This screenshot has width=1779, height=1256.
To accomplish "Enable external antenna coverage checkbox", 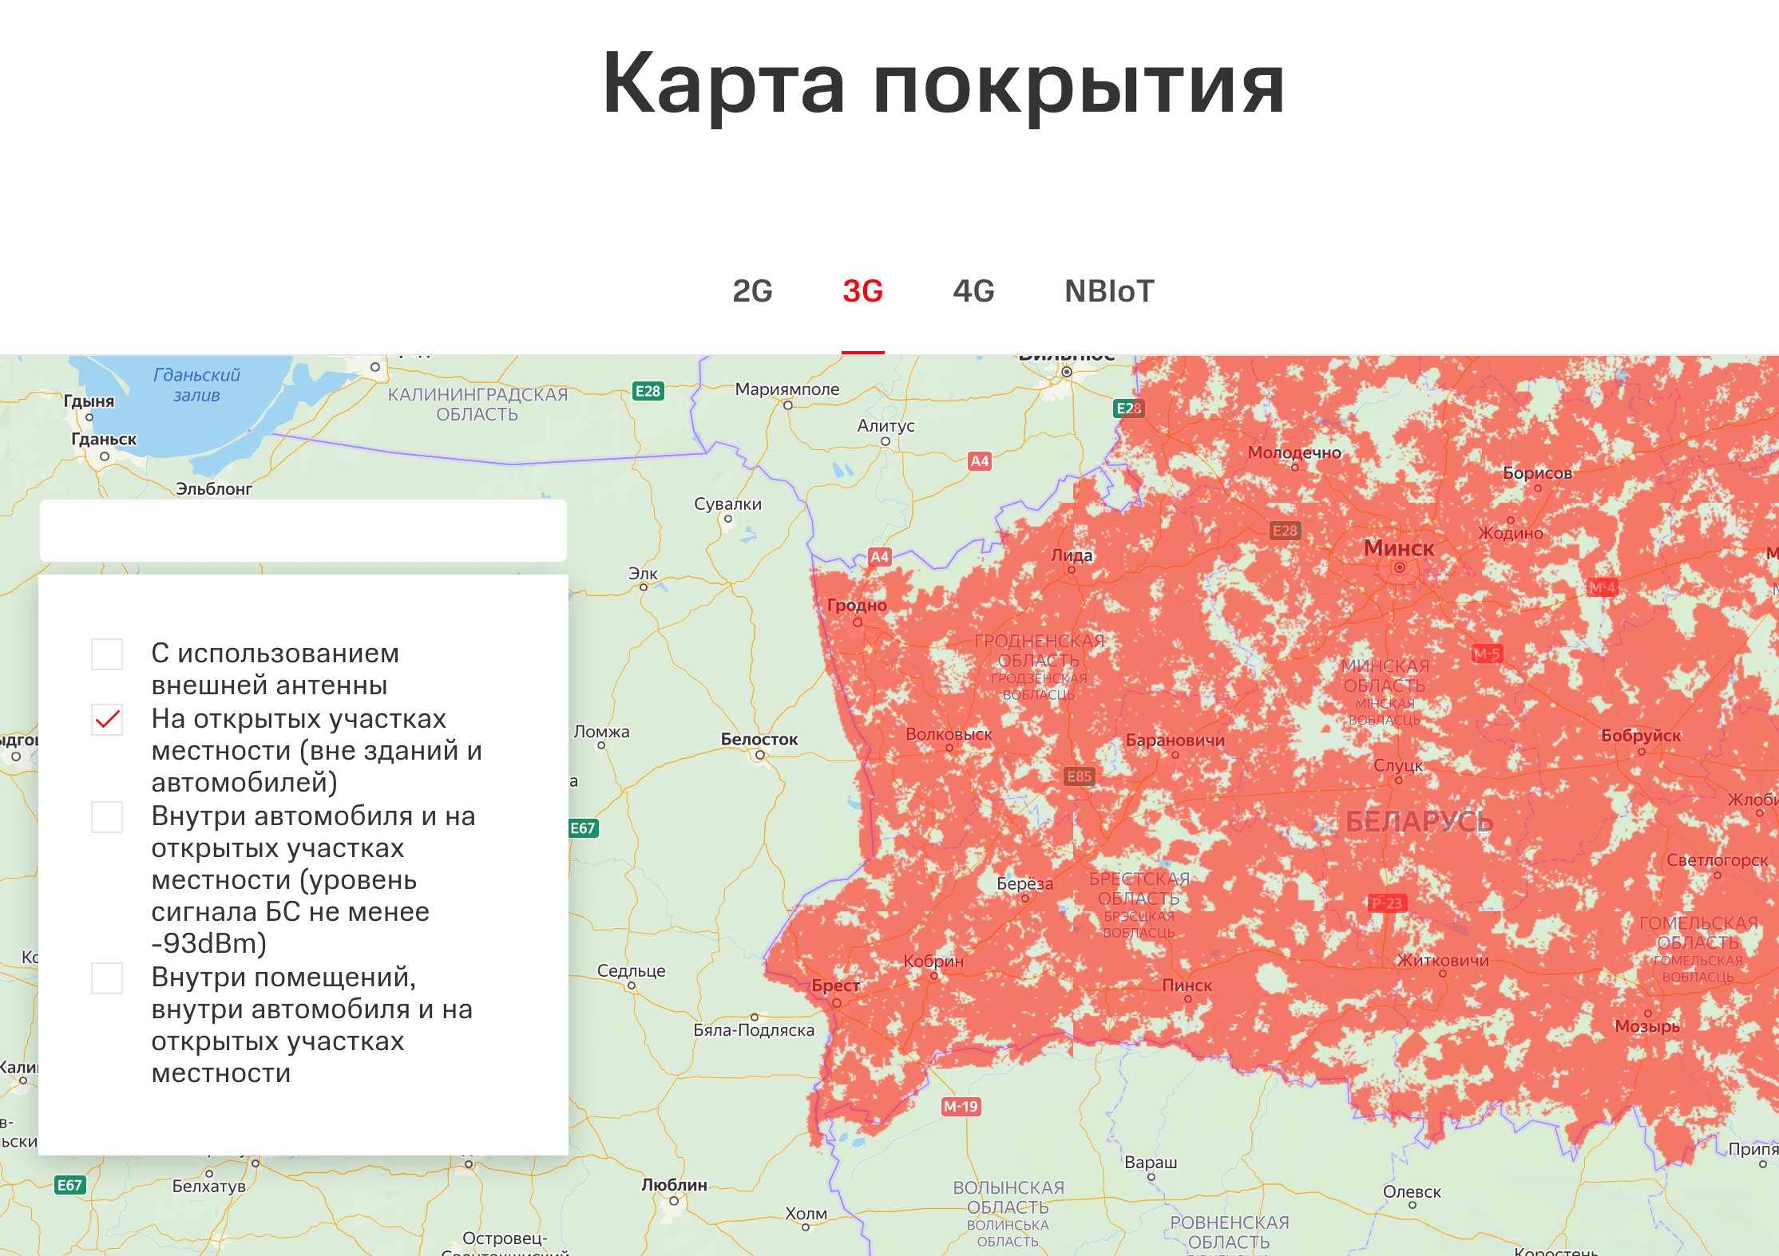I will pyautogui.click(x=107, y=654).
